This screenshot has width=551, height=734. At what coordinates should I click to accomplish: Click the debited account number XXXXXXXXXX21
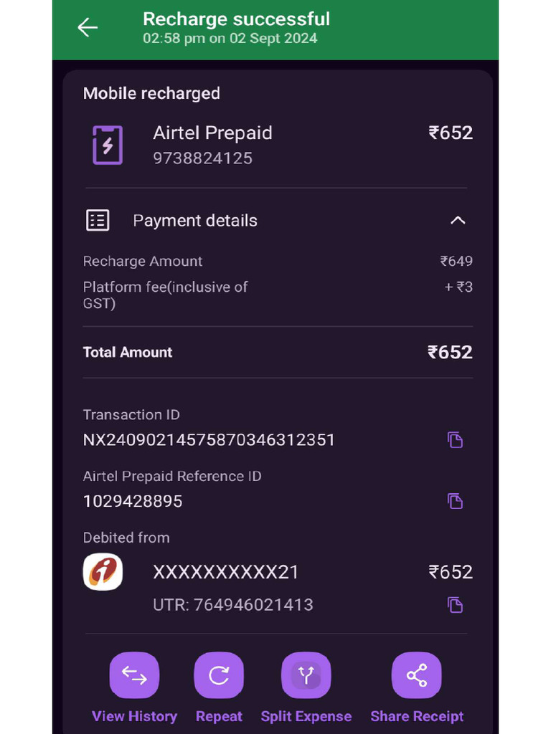coord(225,572)
